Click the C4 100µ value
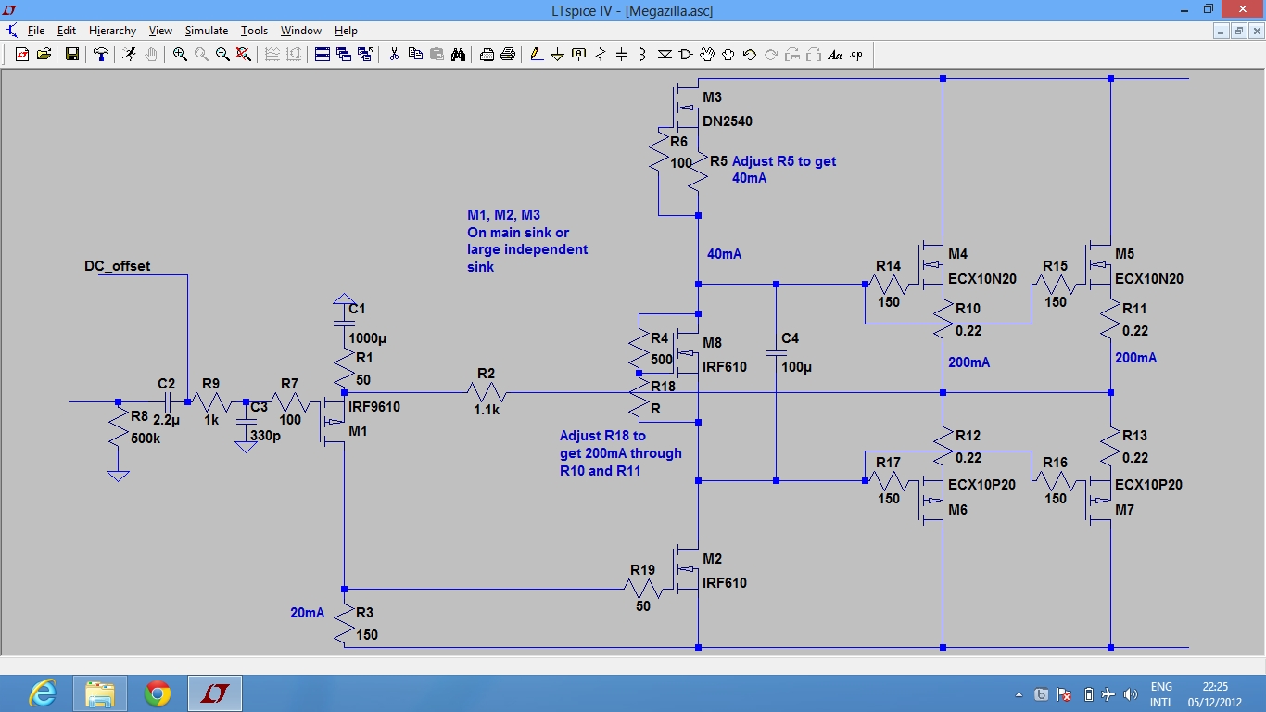Screen dimensions: 1266x712 (x=796, y=367)
